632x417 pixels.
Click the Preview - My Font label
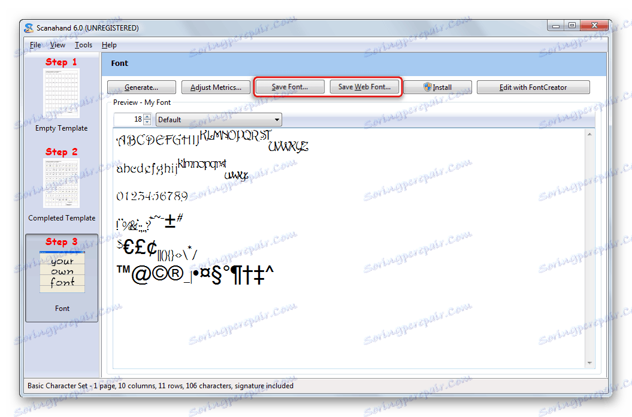[x=142, y=102]
